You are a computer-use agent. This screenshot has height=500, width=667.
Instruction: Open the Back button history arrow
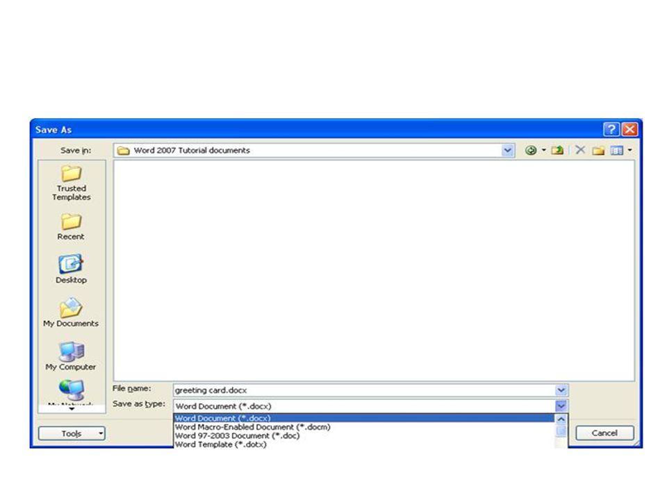[x=543, y=150]
